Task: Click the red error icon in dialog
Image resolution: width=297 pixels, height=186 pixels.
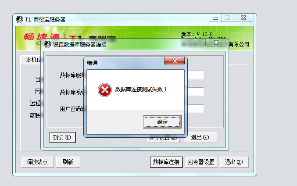Action: pyautogui.click(x=104, y=90)
